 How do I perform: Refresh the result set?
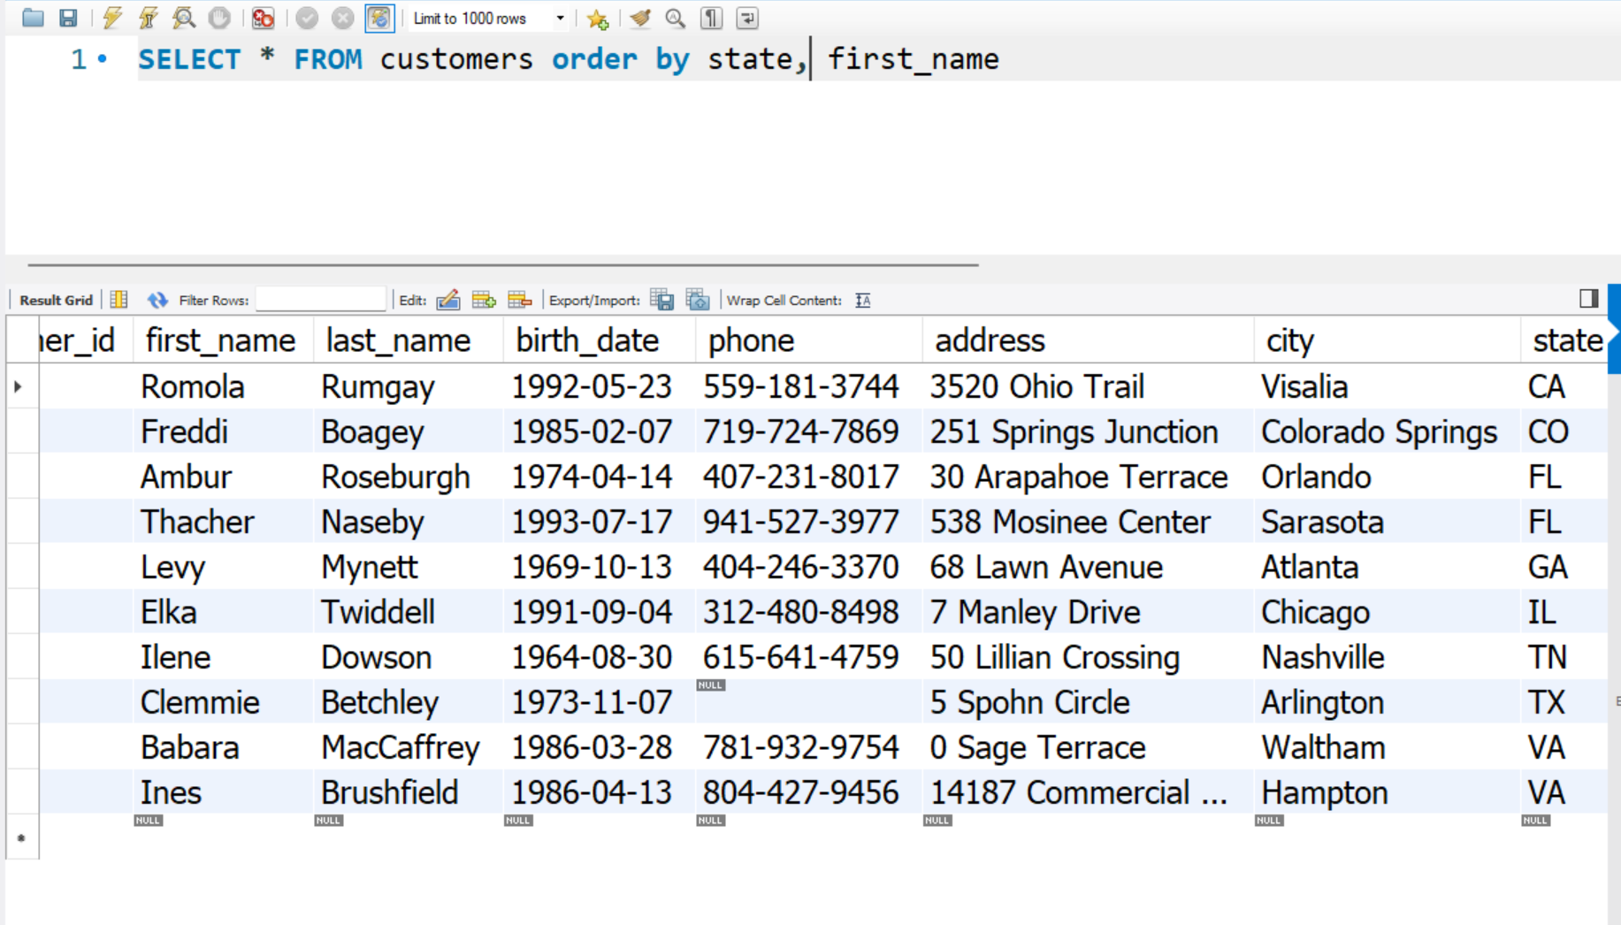[157, 300]
